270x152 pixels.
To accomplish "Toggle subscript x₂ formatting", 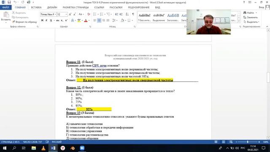I will click(x=62, y=20).
